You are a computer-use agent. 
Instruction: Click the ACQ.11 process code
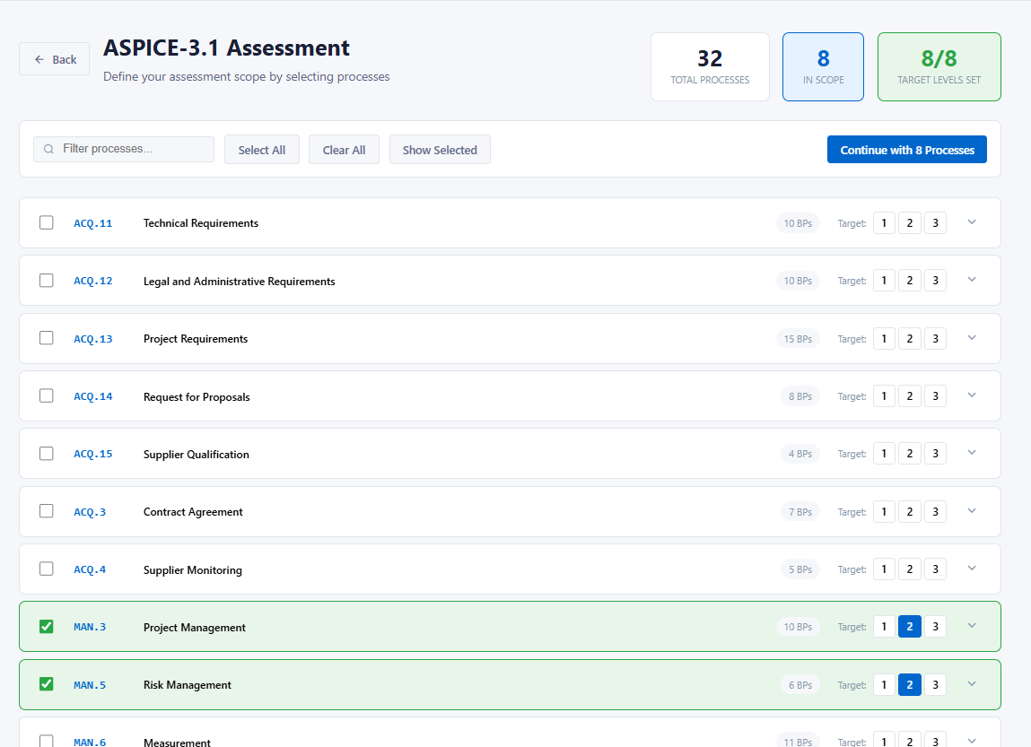click(x=92, y=223)
